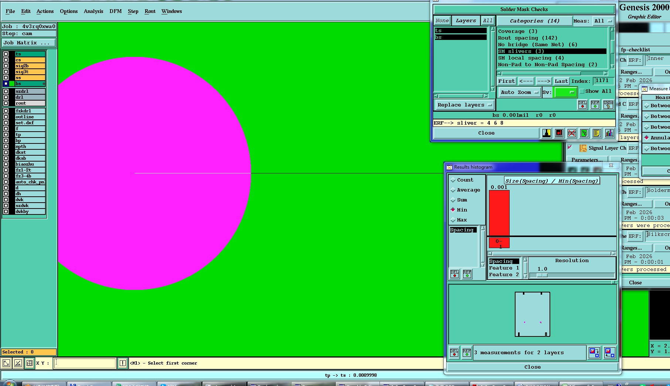Select Coverage (3) category row
670x386 pixels.
click(x=552, y=31)
